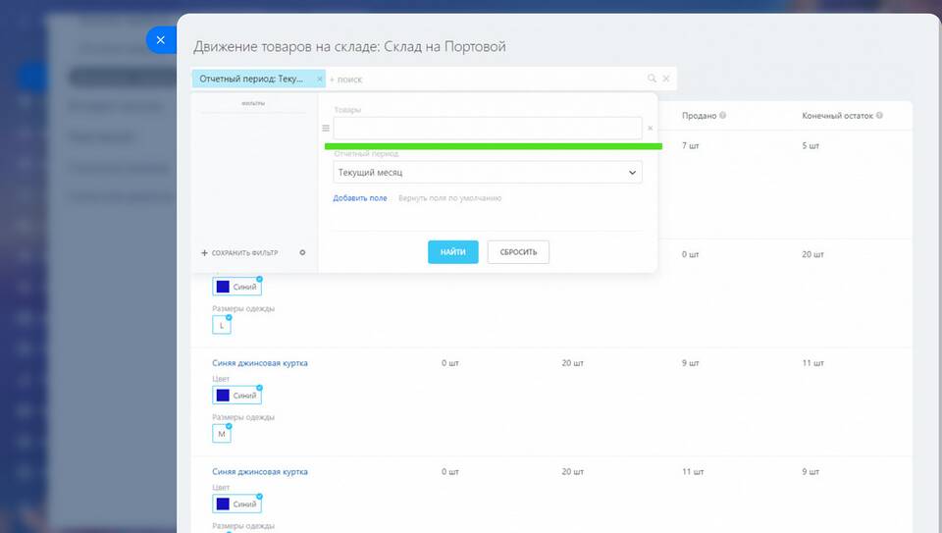The height and width of the screenshot is (533, 942).
Task: Select the 'Синий' color swatch for size M jacket
Action: pos(236,396)
